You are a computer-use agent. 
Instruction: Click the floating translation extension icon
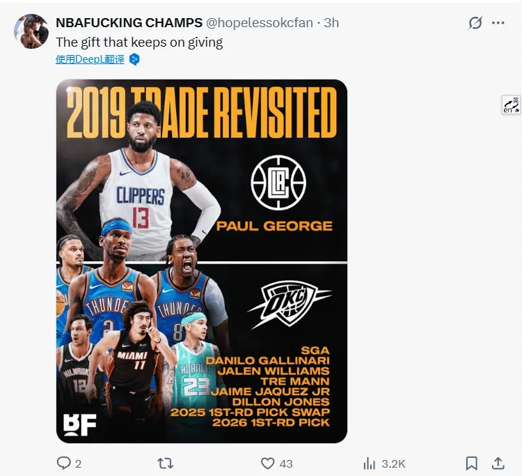coord(511,105)
